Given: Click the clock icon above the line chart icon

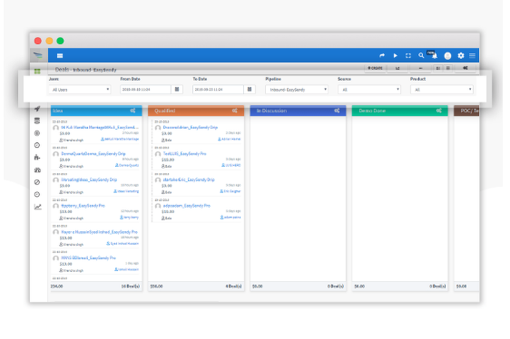Looking at the screenshot, I should click(37, 194).
